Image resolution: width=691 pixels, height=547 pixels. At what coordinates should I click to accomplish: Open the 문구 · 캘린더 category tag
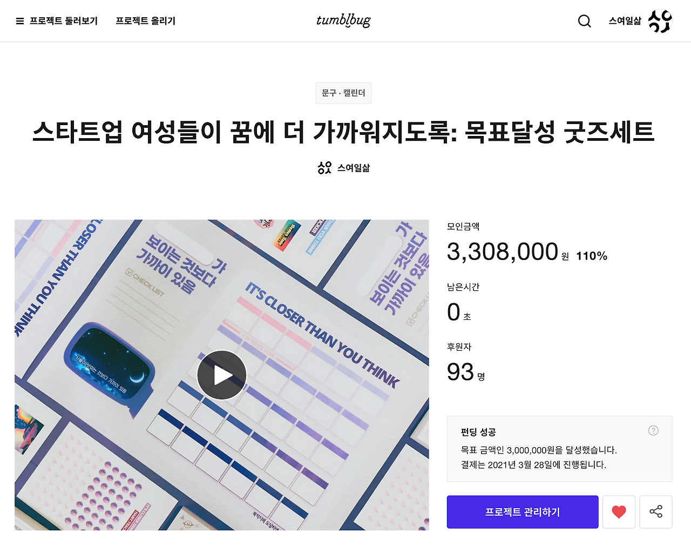(x=343, y=93)
